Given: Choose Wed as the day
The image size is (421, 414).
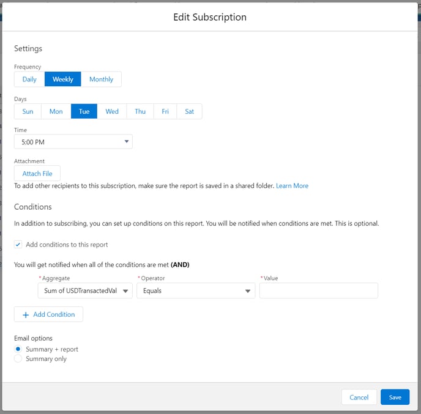Looking at the screenshot, I should coord(112,111).
